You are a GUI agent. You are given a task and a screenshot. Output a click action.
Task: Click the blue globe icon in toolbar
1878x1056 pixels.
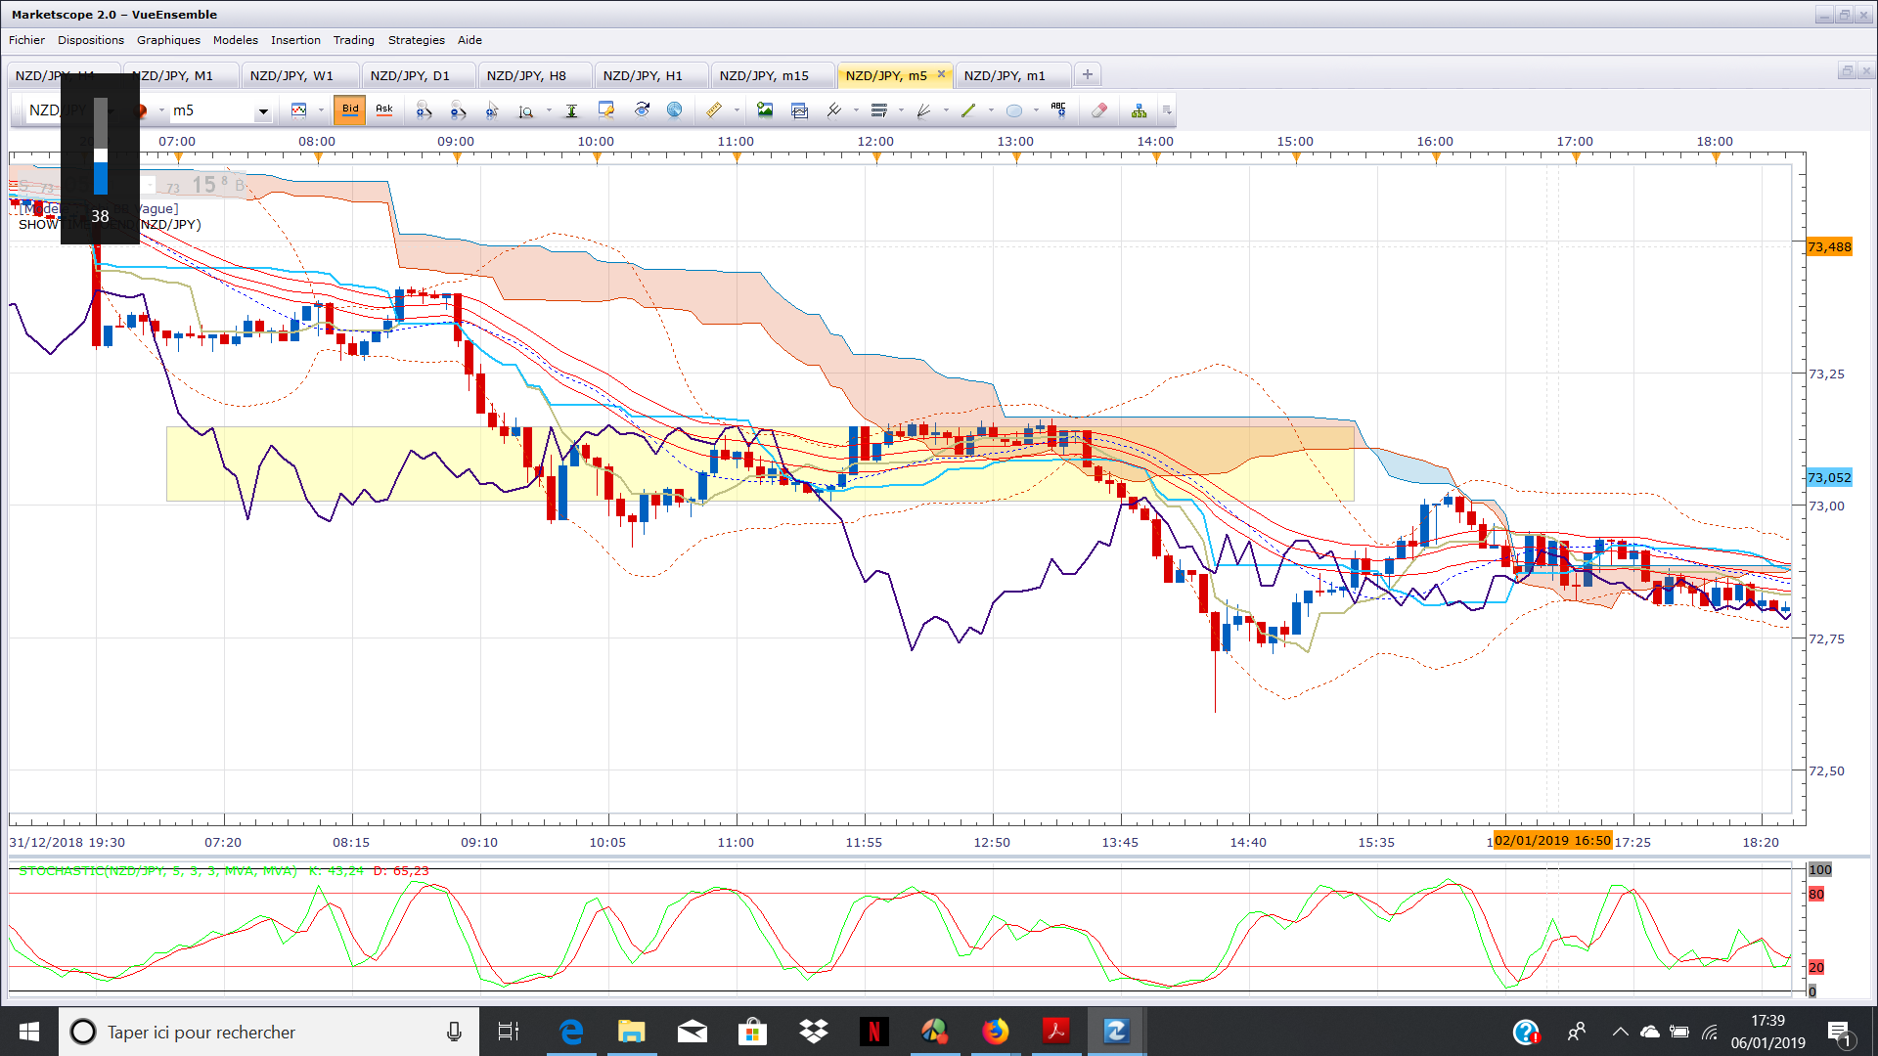pos(675,110)
